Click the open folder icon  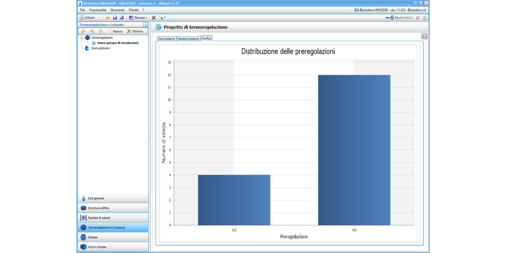coord(108,18)
